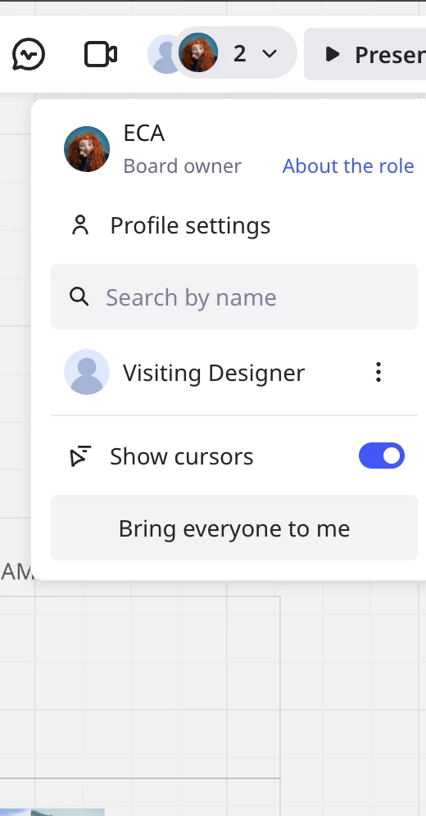Click the play icon on the Present button
426x816 pixels.
pos(333,54)
